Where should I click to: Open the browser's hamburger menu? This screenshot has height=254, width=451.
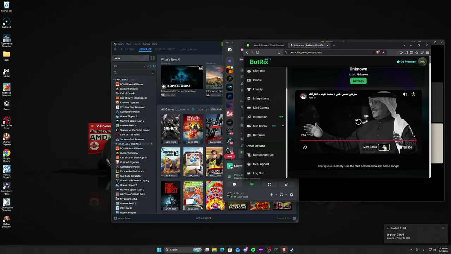click(427, 52)
